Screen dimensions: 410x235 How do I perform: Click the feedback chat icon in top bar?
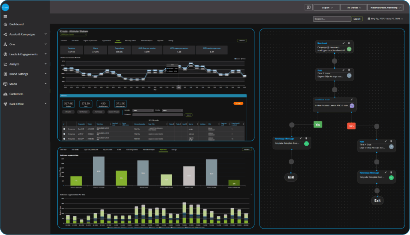tap(308, 7)
